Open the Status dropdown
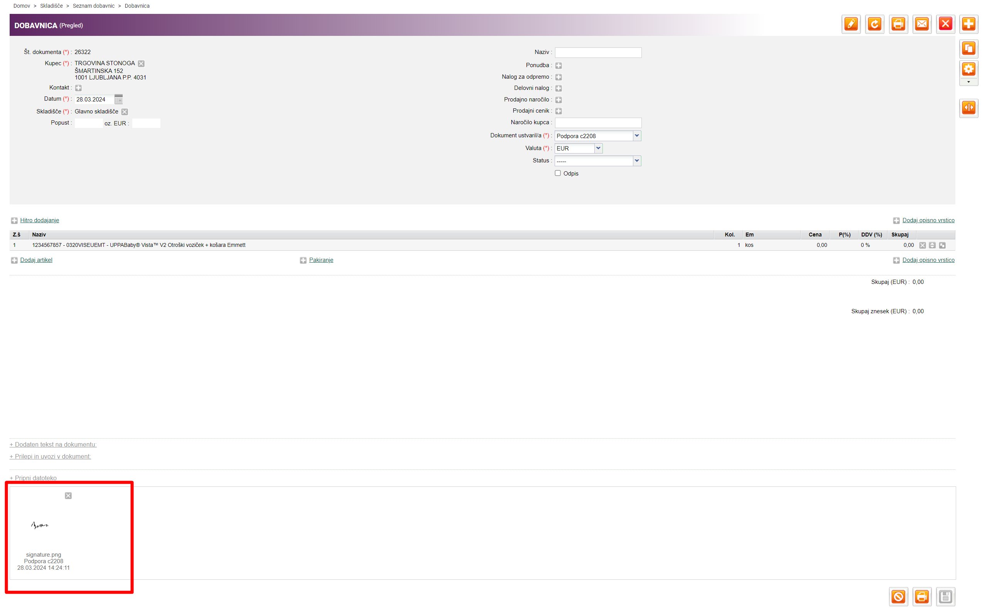The height and width of the screenshot is (611, 982). pos(637,161)
